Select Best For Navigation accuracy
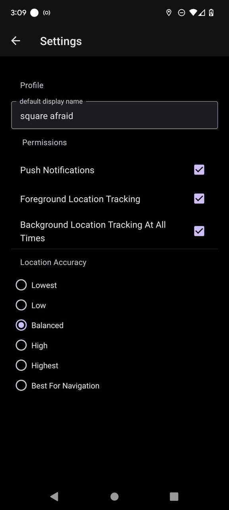The height and width of the screenshot is (510, 229). tap(21, 385)
